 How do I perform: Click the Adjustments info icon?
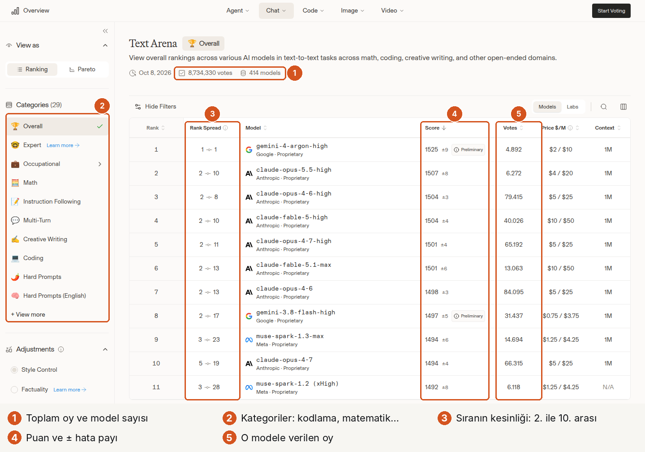[x=61, y=349]
